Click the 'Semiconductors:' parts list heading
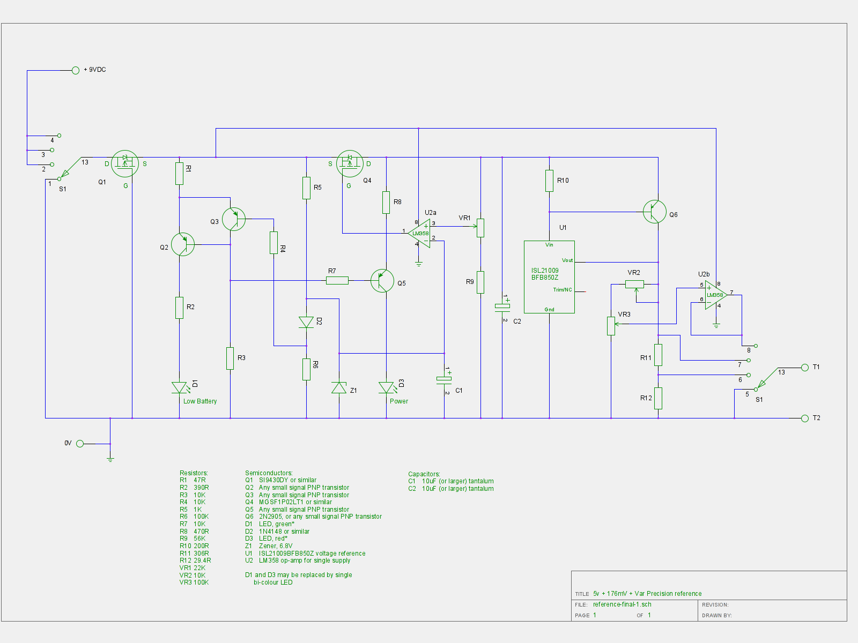 [269, 473]
